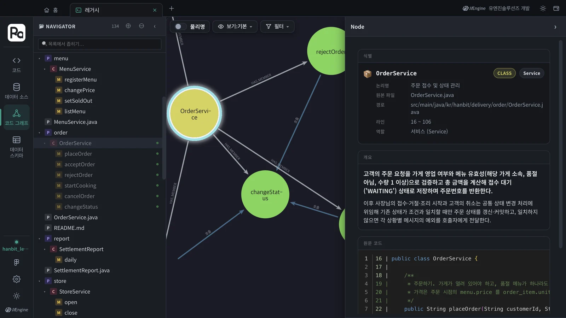The width and height of the screenshot is (566, 318).
Task: Collapse the Node panel chevron
Action: 555,27
